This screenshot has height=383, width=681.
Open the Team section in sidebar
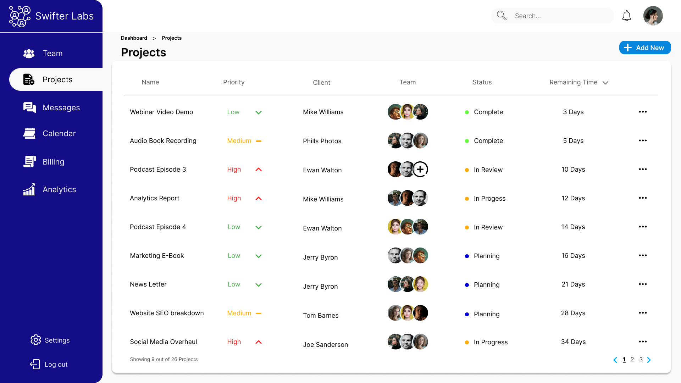52,54
